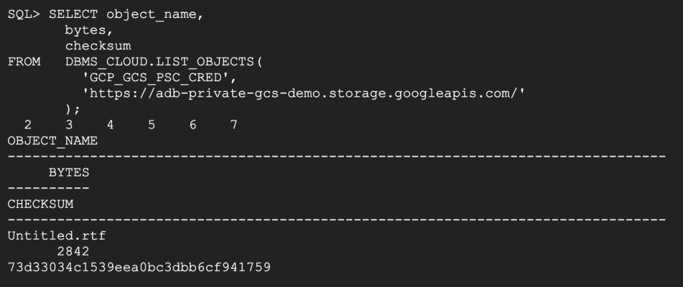Click line number 7

click(x=234, y=125)
